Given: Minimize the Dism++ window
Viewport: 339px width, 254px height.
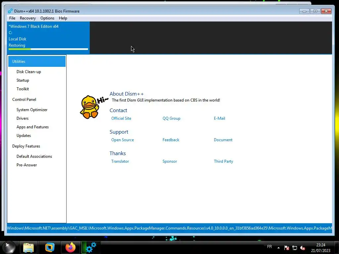Looking at the screenshot, I should (305, 11).
